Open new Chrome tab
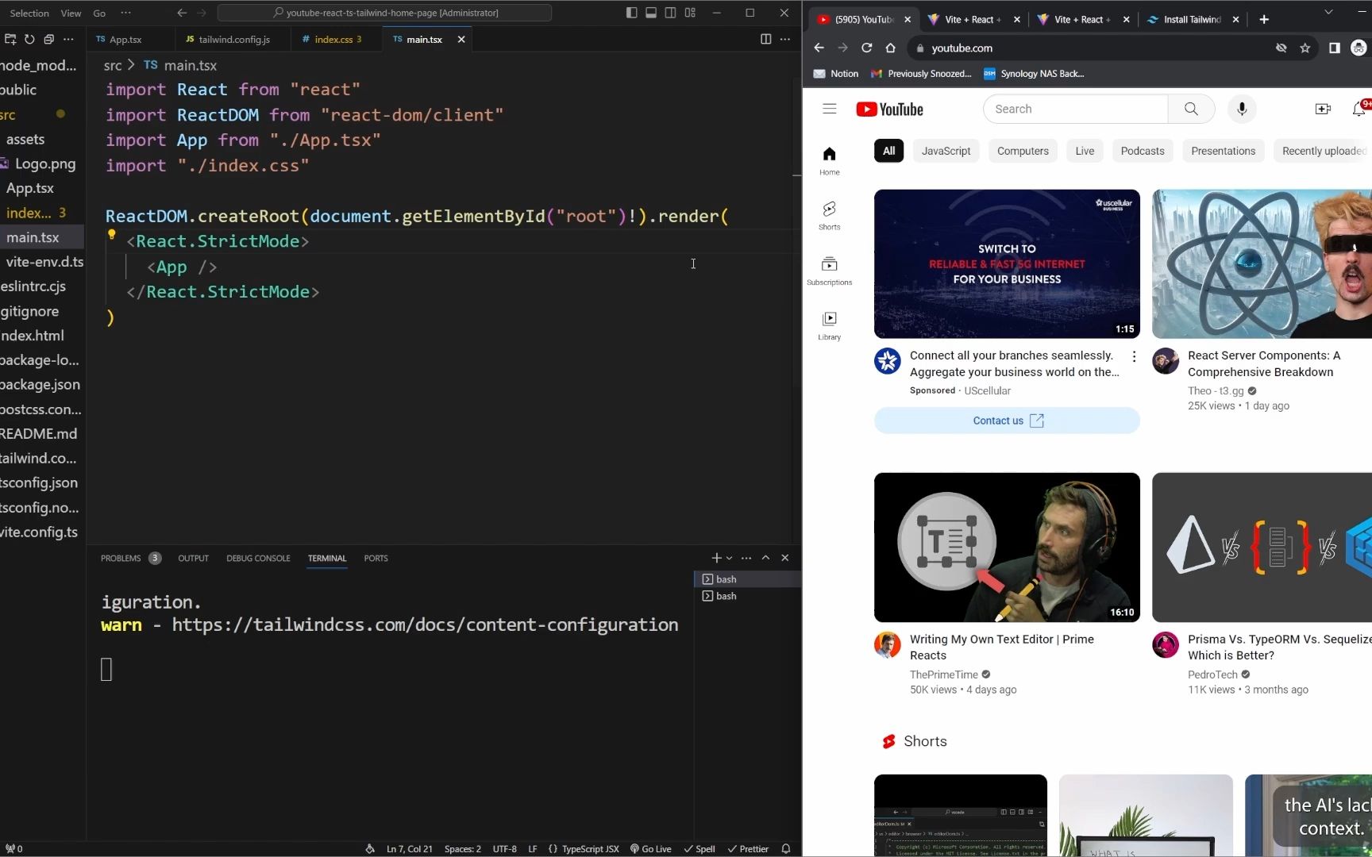 (x=1264, y=19)
